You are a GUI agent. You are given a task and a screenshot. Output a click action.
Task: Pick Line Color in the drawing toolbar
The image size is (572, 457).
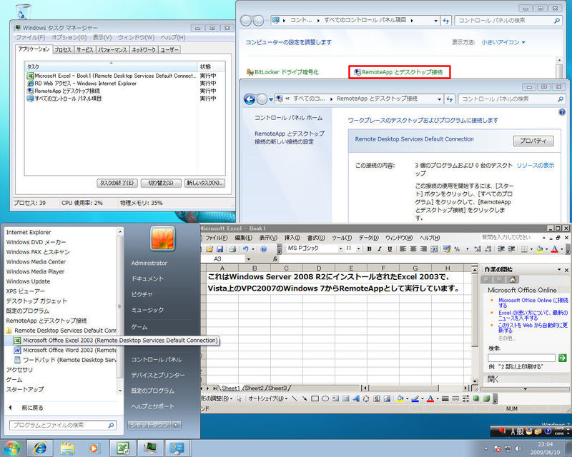(415, 398)
